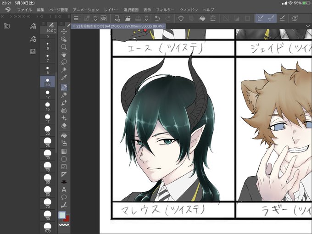Viewport: 312px width, 234px height.
Task: Select the Decoration sparkle tool
Action: tap(64, 118)
